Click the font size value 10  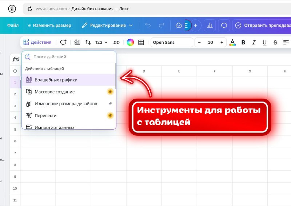click(210, 42)
